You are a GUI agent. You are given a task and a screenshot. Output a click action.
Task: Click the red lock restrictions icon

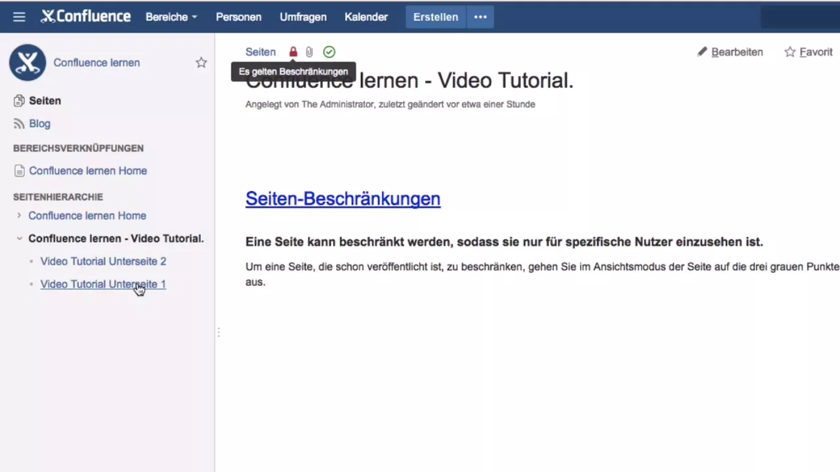pos(293,52)
